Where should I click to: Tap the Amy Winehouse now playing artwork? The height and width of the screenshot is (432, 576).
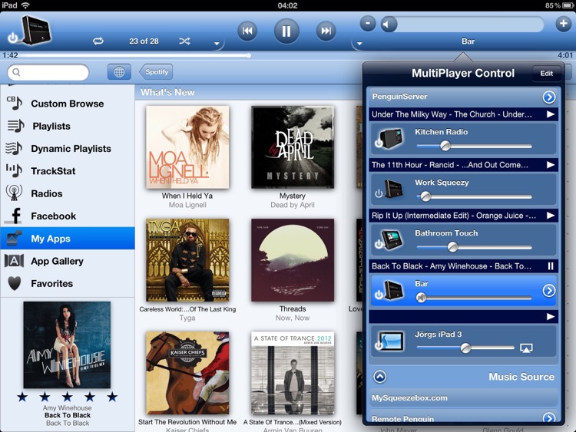pos(67,345)
